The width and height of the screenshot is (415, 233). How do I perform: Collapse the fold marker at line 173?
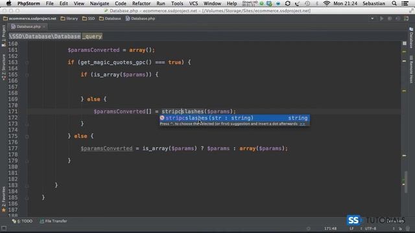point(27,124)
